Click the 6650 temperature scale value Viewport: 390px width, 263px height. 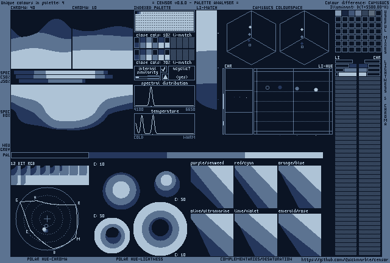coord(190,110)
